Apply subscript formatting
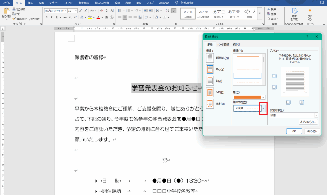Viewport: 327px width, 195px height. coord(70,17)
